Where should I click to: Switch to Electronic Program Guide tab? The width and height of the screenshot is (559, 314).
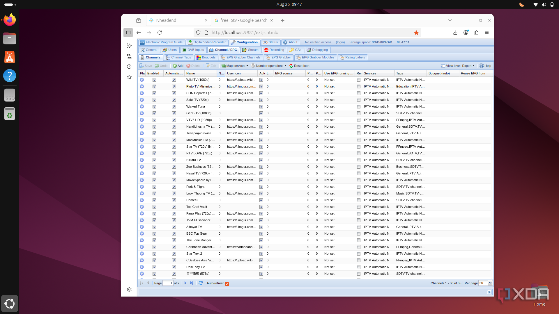tap(162, 42)
